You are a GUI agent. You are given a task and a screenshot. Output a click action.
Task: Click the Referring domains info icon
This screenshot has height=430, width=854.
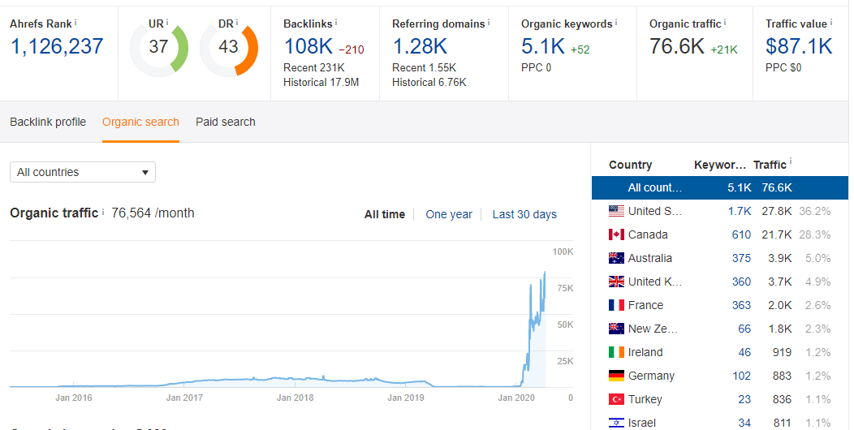[490, 22]
